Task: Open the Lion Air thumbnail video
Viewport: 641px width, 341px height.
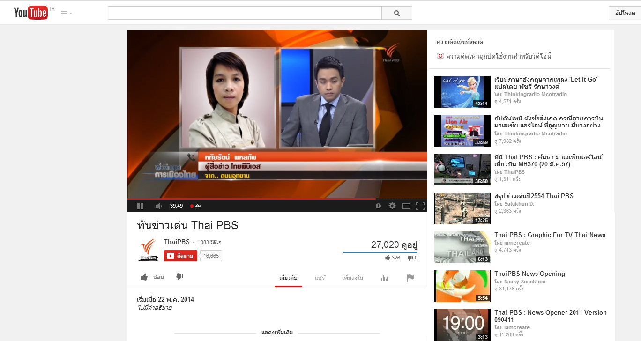Action: [462, 131]
